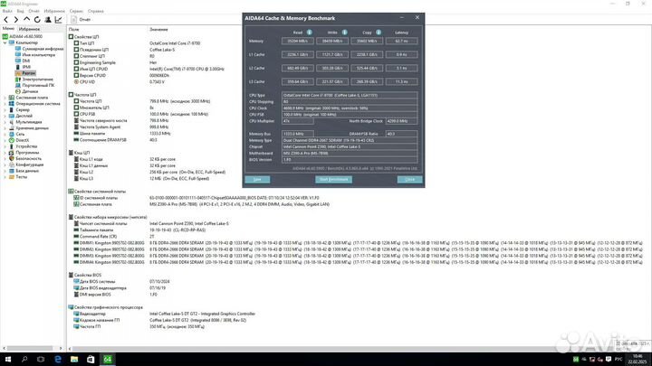Switch to the Меню panel tab

pyautogui.click(x=8, y=29)
